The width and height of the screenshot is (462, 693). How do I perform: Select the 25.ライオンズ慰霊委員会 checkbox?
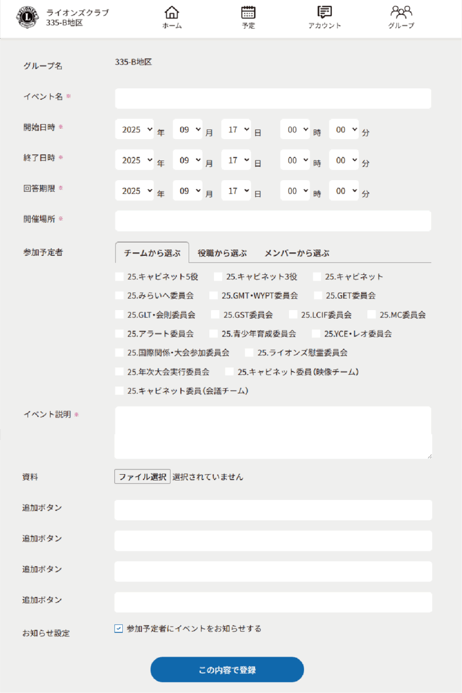(x=249, y=352)
